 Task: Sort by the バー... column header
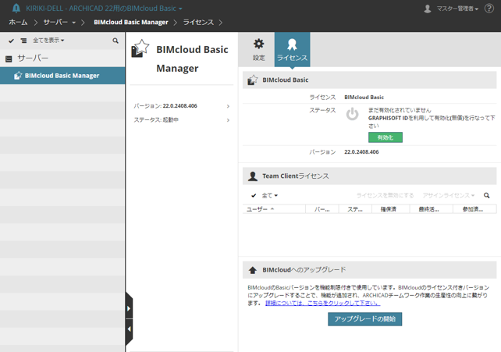coord(322,209)
